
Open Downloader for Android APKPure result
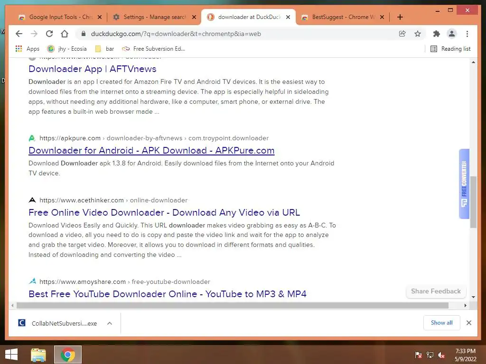(x=151, y=150)
